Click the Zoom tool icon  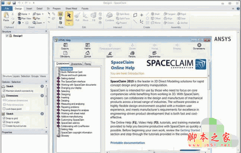pos(34,23)
